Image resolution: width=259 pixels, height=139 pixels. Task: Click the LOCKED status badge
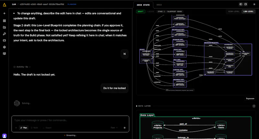pos(151,12)
